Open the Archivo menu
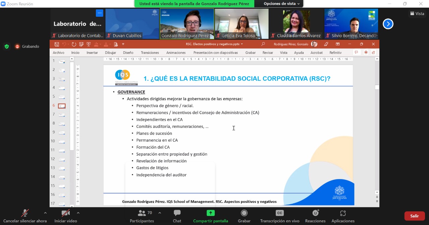Image resolution: width=429 pixels, height=225 pixels. 58,53
